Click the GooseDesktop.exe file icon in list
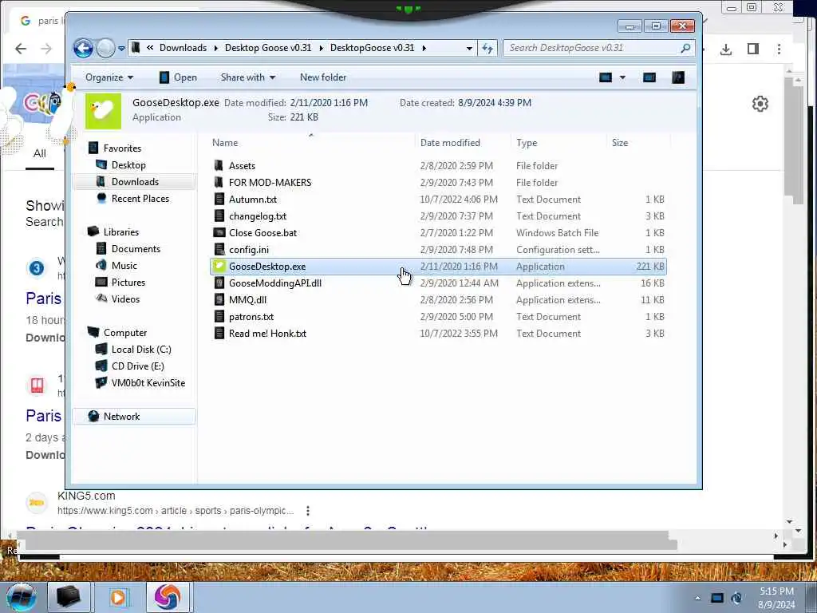 pos(219,266)
